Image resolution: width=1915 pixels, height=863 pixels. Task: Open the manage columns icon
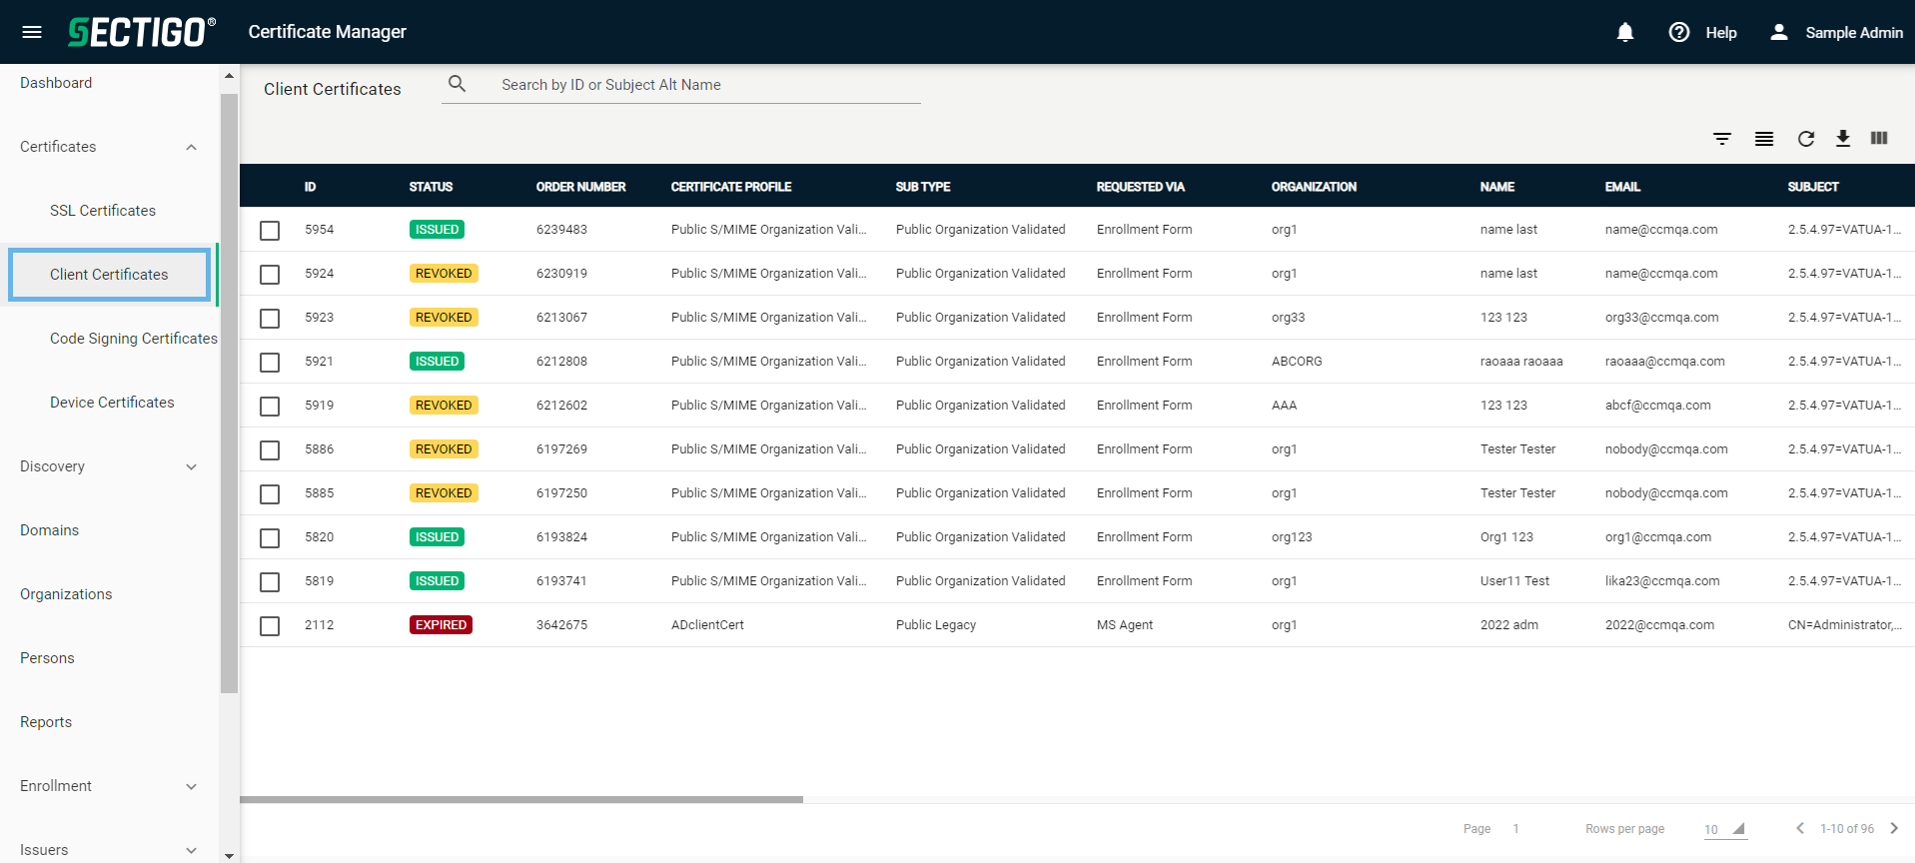tap(1879, 138)
